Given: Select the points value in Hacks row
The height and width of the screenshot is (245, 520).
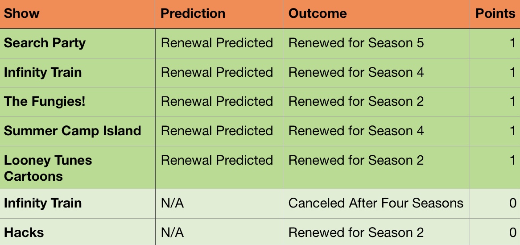Looking at the screenshot, I should point(512,233).
